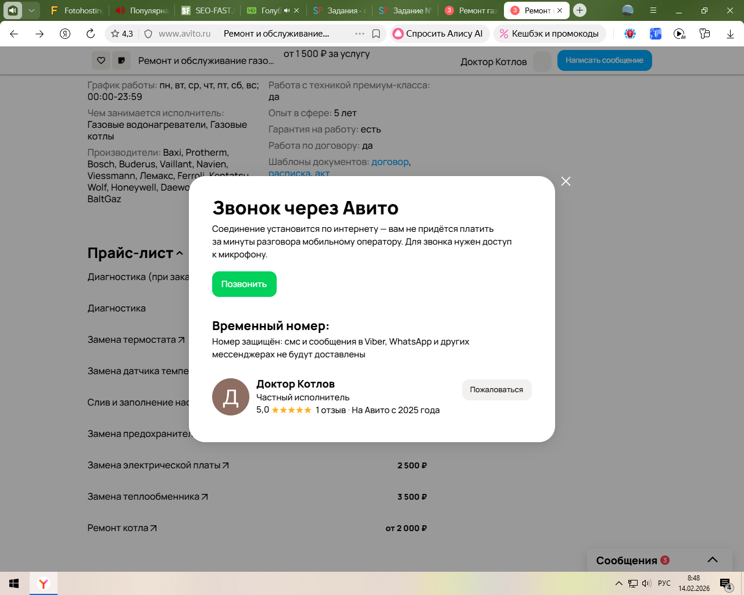Click the note icon next to heart
This screenshot has height=595, width=744.
tap(121, 60)
